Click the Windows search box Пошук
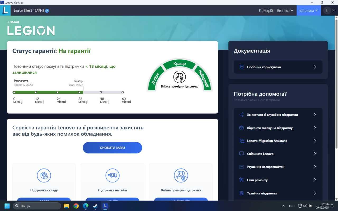The width and height of the screenshot is (338, 211). point(37,206)
